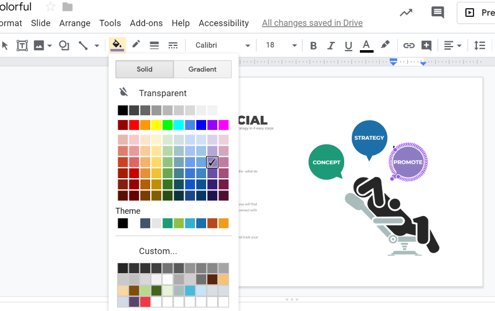This screenshot has width=495, height=311.
Task: Star this presentation
Action: [50, 7]
